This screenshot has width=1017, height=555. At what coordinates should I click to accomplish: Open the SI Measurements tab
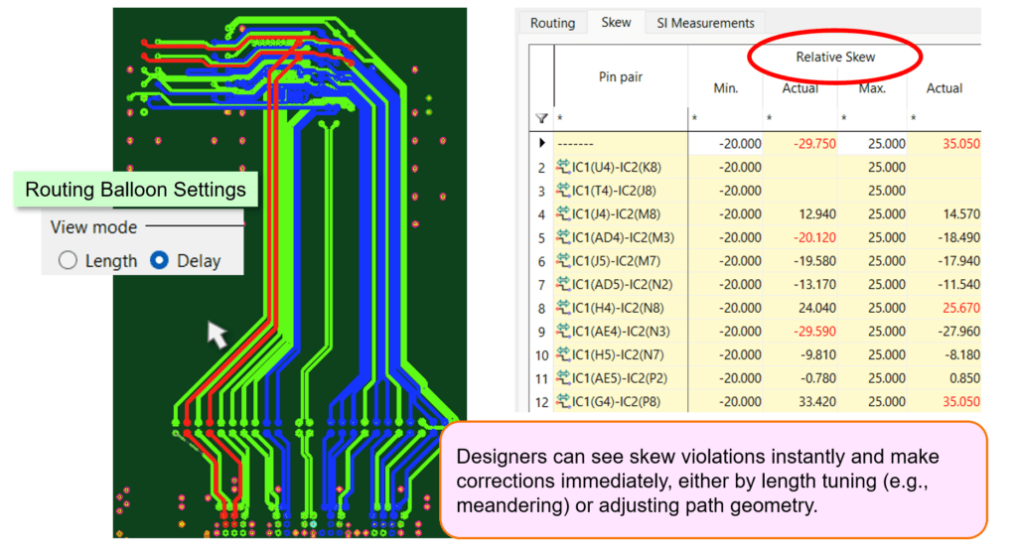pos(706,23)
